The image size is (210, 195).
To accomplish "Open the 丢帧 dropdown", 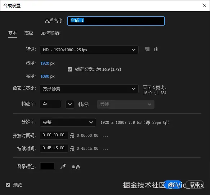I will [x=126, y=104].
